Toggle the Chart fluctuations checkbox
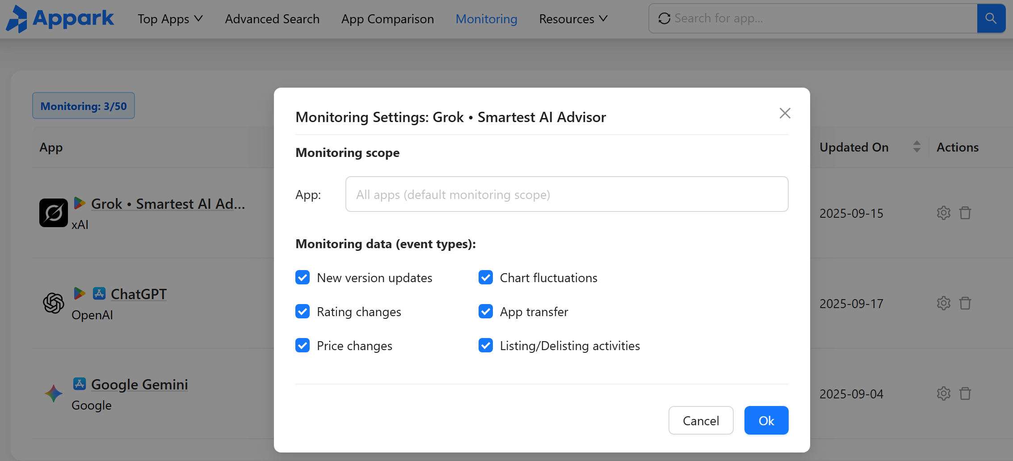The height and width of the screenshot is (461, 1013). 486,277
